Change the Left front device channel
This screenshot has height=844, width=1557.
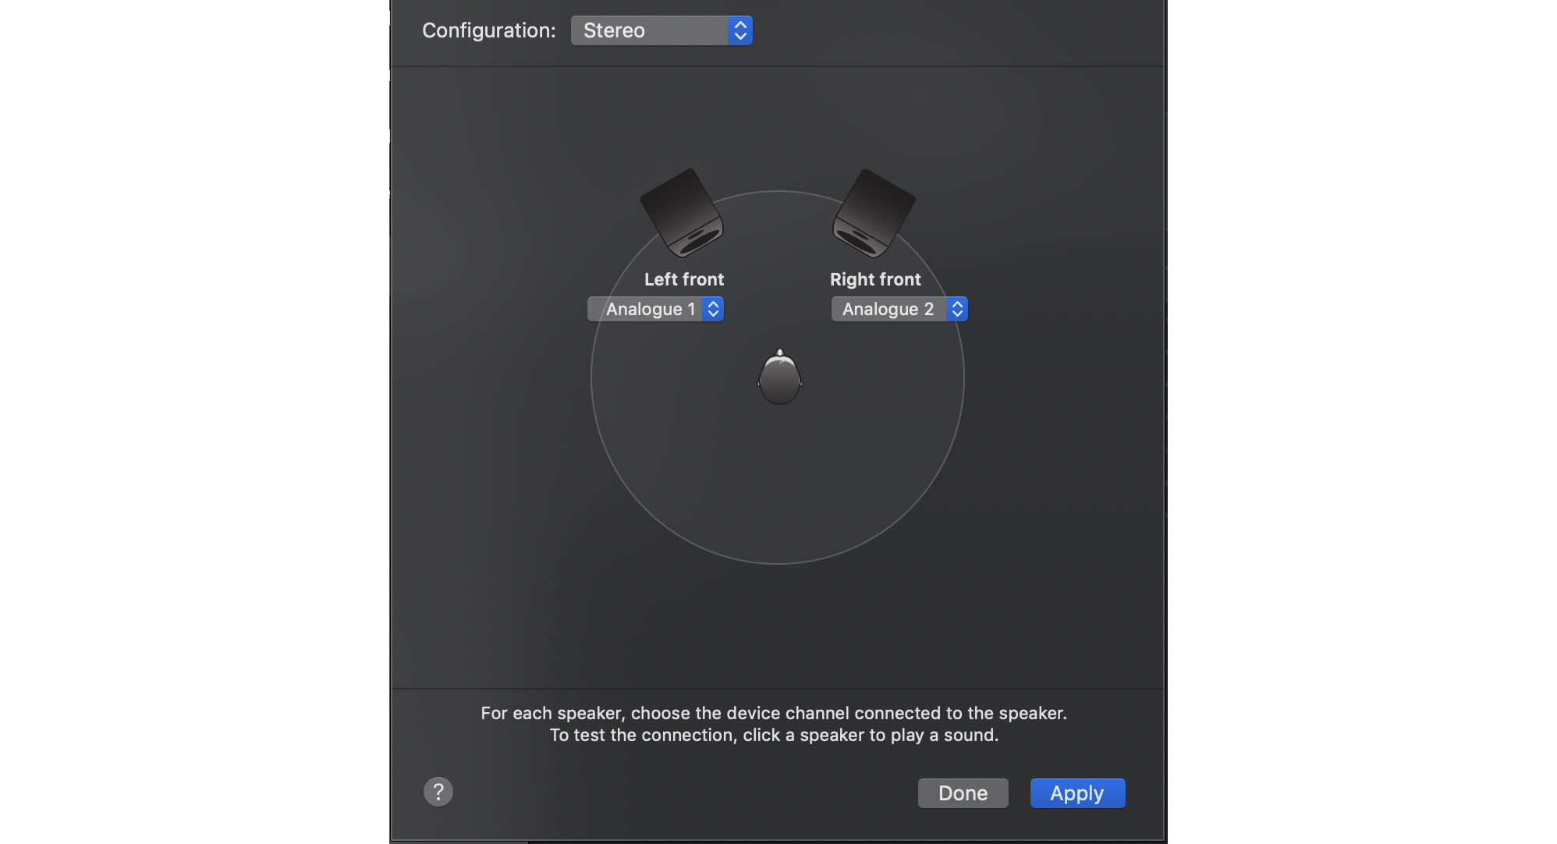pos(655,309)
